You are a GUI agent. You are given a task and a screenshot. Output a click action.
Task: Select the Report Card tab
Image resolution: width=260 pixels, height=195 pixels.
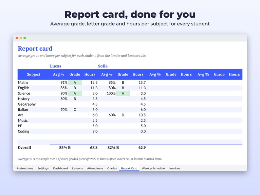(129, 168)
